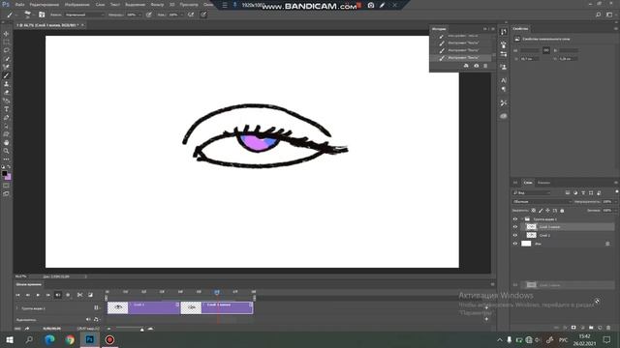Open the Фильтр menu

(x=157, y=4)
